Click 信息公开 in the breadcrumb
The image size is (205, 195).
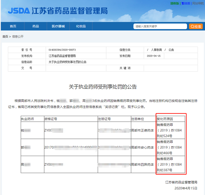pos(18,36)
